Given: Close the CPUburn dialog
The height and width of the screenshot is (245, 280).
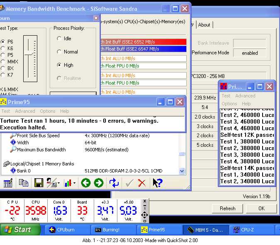Looking at the screenshot, I should [96, 18].
